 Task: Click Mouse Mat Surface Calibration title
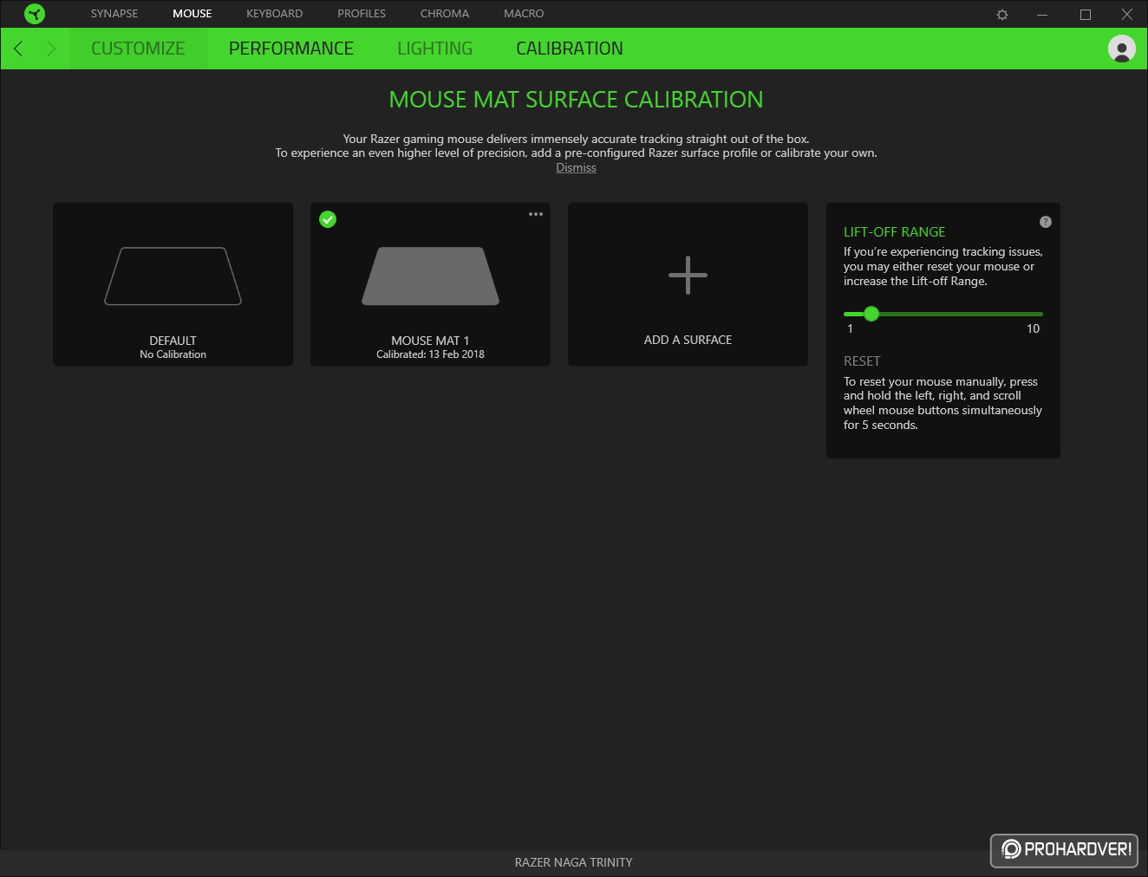point(576,100)
